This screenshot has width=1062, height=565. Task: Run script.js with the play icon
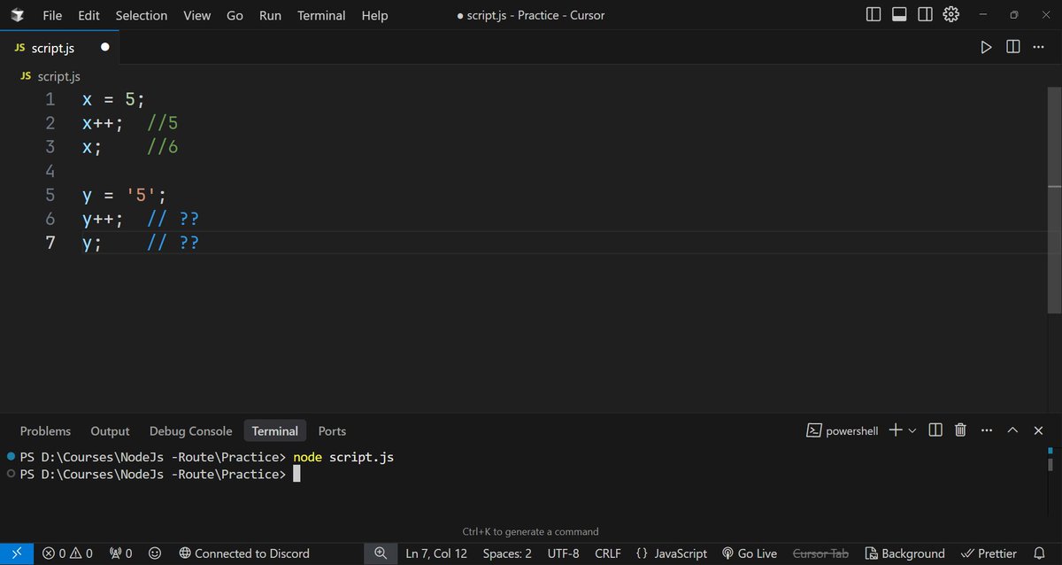pos(986,48)
